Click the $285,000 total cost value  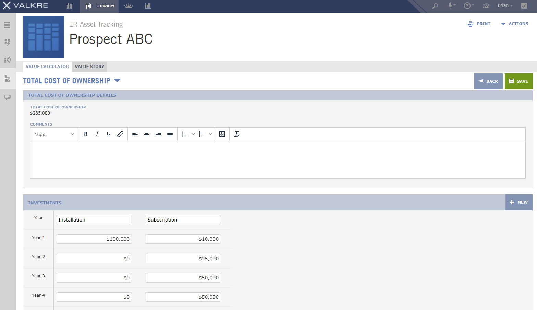pyautogui.click(x=40, y=113)
